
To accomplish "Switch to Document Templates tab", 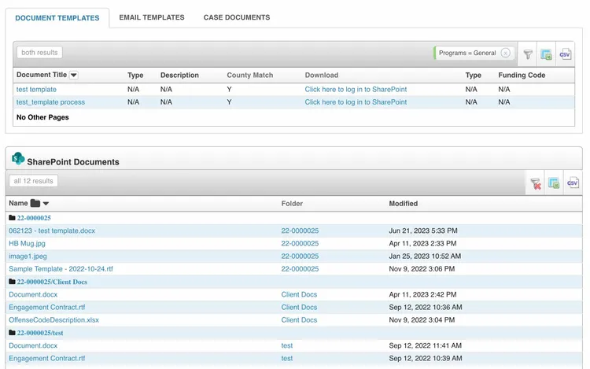I will click(x=57, y=18).
